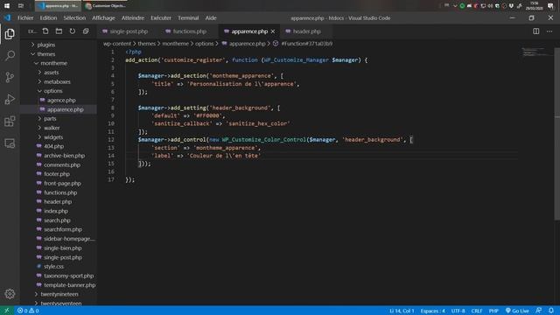The height and width of the screenshot is (315, 560).
Task: Click the New Folder icon in explorer
Action: point(59,31)
